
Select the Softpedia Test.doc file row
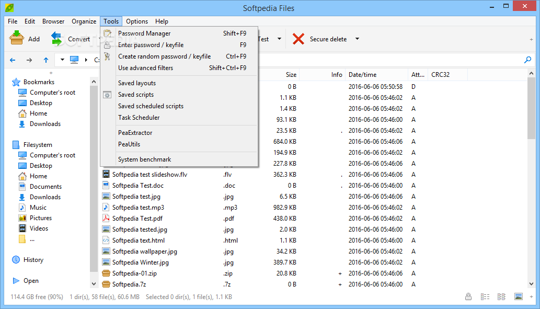pos(314,185)
